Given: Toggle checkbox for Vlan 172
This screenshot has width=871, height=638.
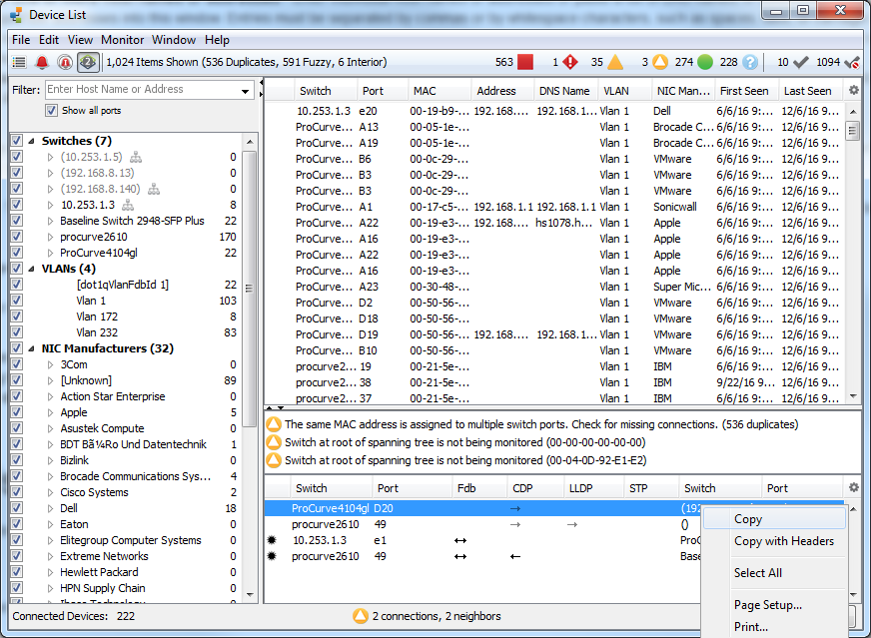Looking at the screenshot, I should (x=17, y=317).
